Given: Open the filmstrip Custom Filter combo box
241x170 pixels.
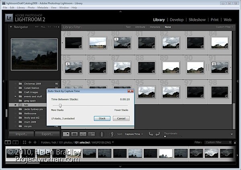Looking at the screenshot, I should point(218,143).
